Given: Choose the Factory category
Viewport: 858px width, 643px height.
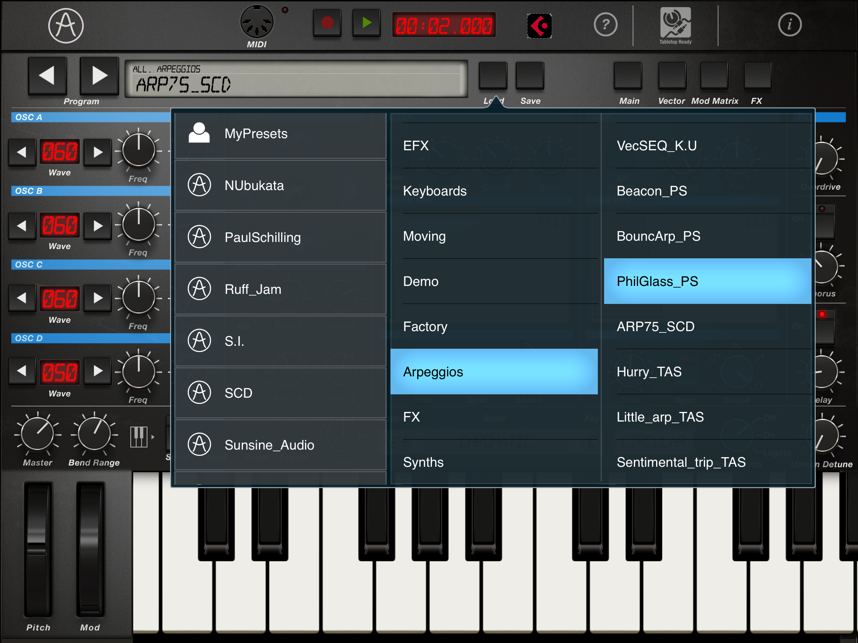Looking at the screenshot, I should point(494,327).
